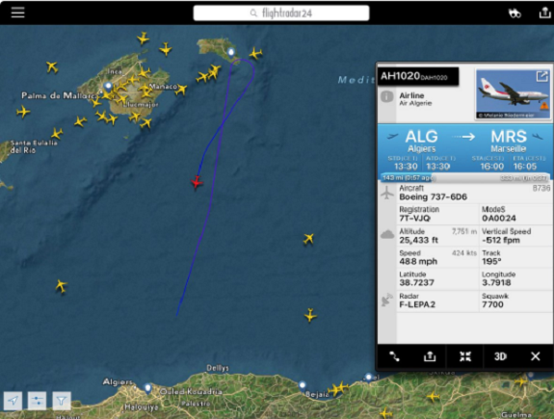Open the flight filter funnel
Screen dimensions: 554x419
pyautogui.click(x=62, y=401)
